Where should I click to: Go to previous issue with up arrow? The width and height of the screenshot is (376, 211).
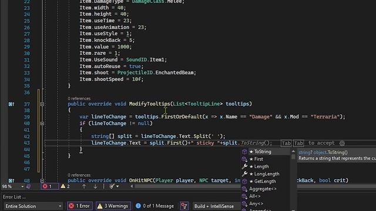click(x=84, y=186)
